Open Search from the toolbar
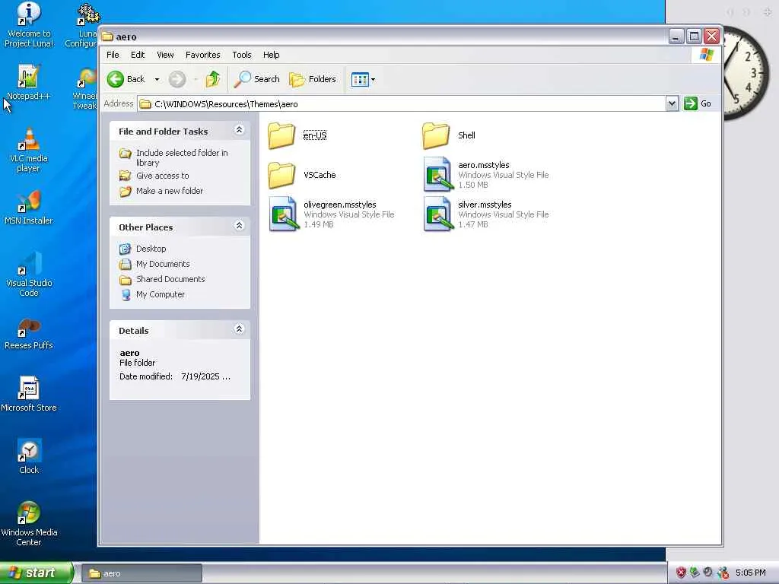The height and width of the screenshot is (584, 779). click(x=257, y=79)
